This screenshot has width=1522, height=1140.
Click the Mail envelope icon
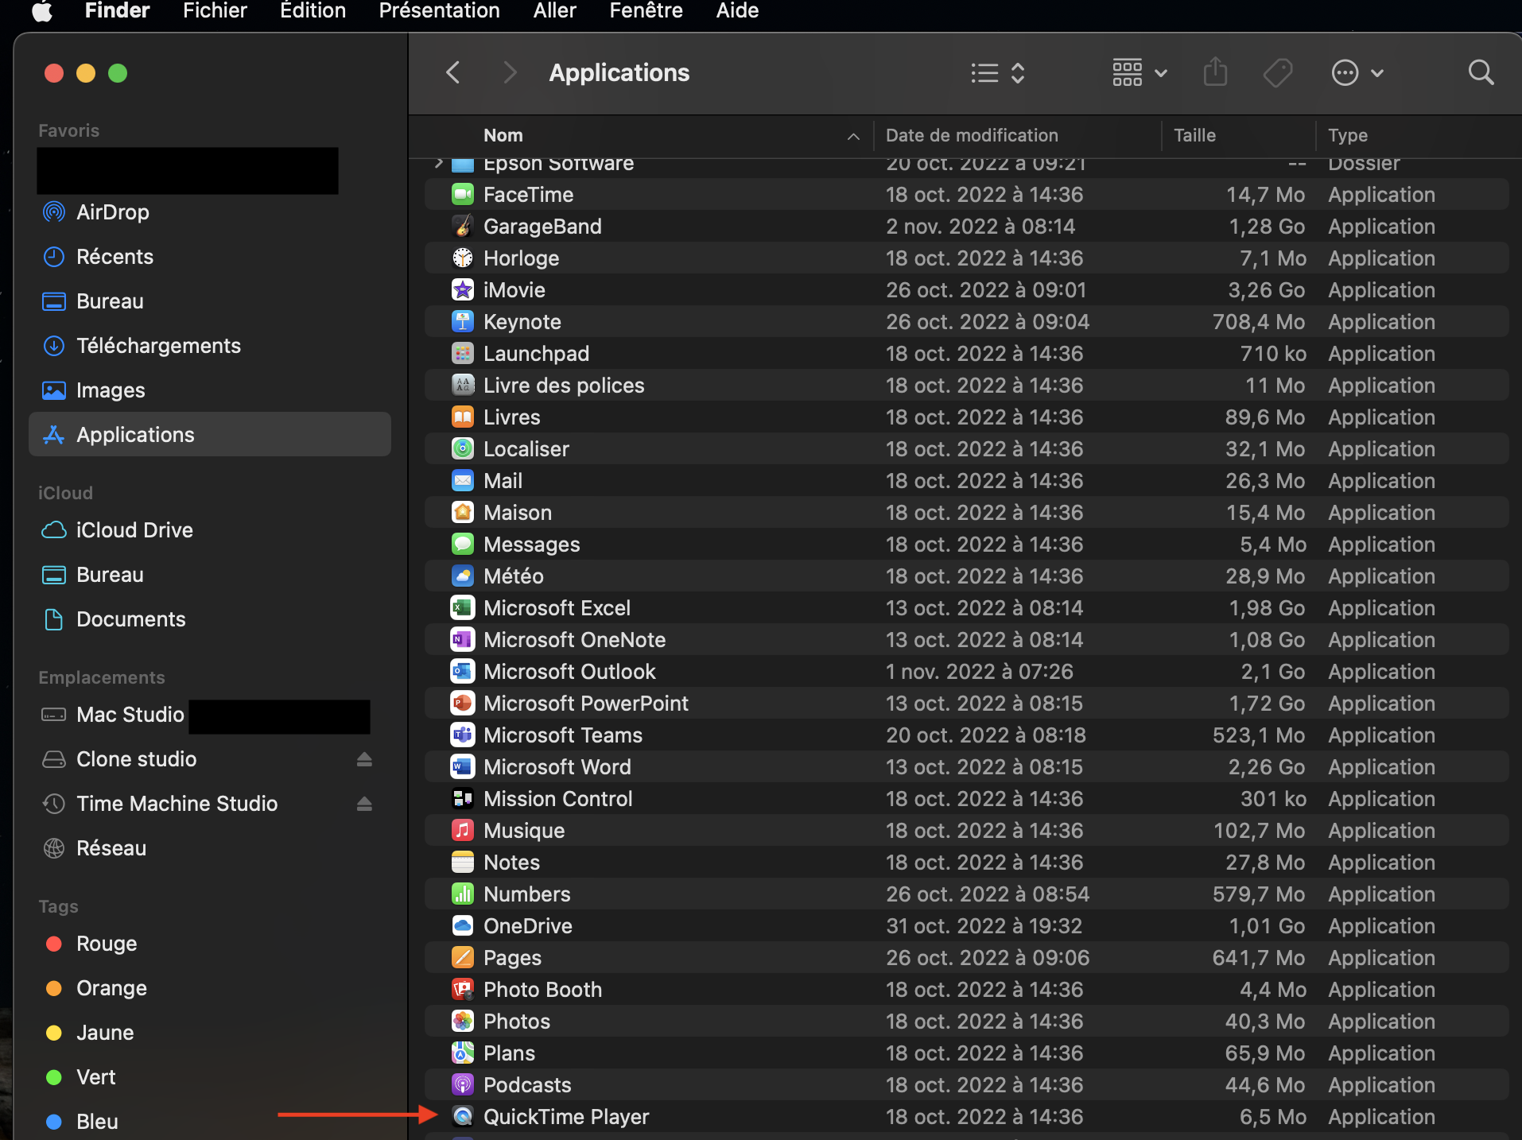[463, 481]
